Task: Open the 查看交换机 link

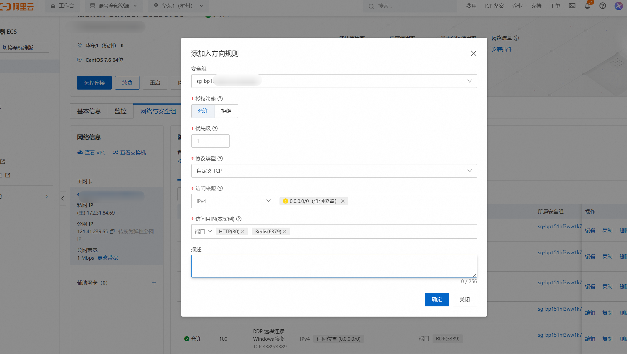Action: tap(130, 152)
